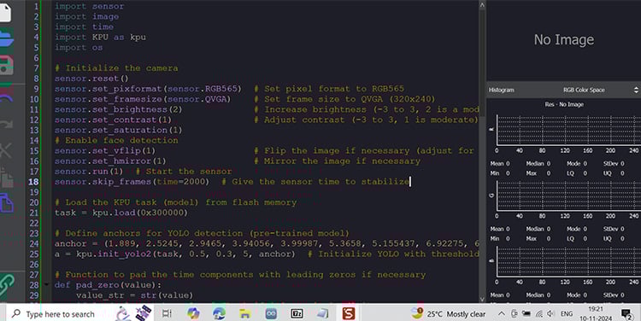The width and height of the screenshot is (641, 321).
Task: Click the Enable face detection comment
Action: 116,141
